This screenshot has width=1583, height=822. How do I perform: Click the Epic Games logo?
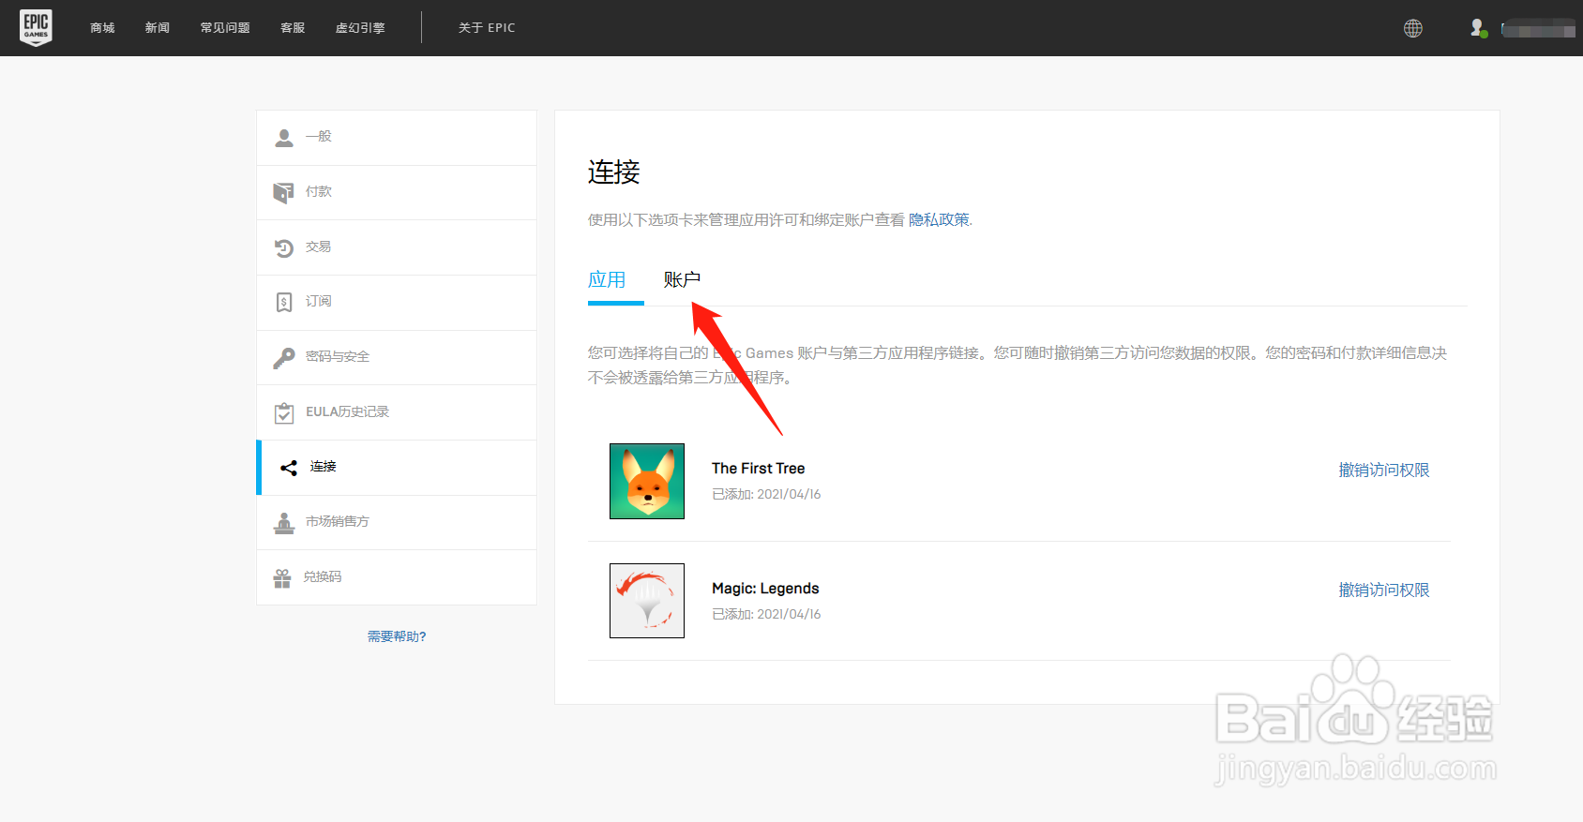pos(36,27)
